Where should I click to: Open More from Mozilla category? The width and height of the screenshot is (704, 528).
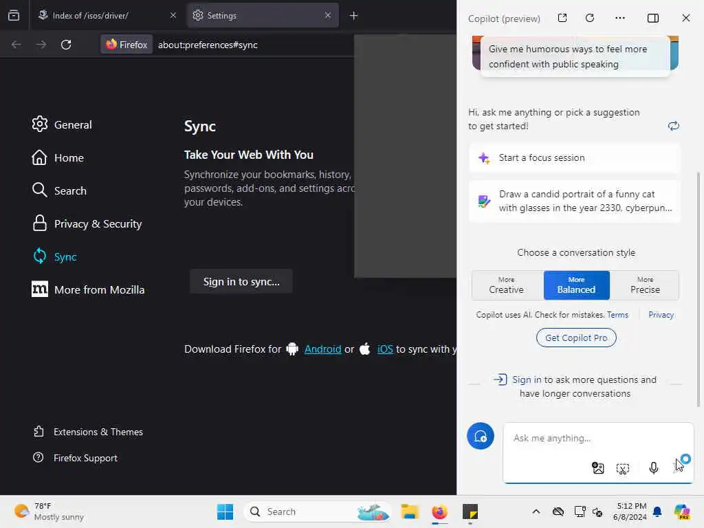(x=89, y=289)
